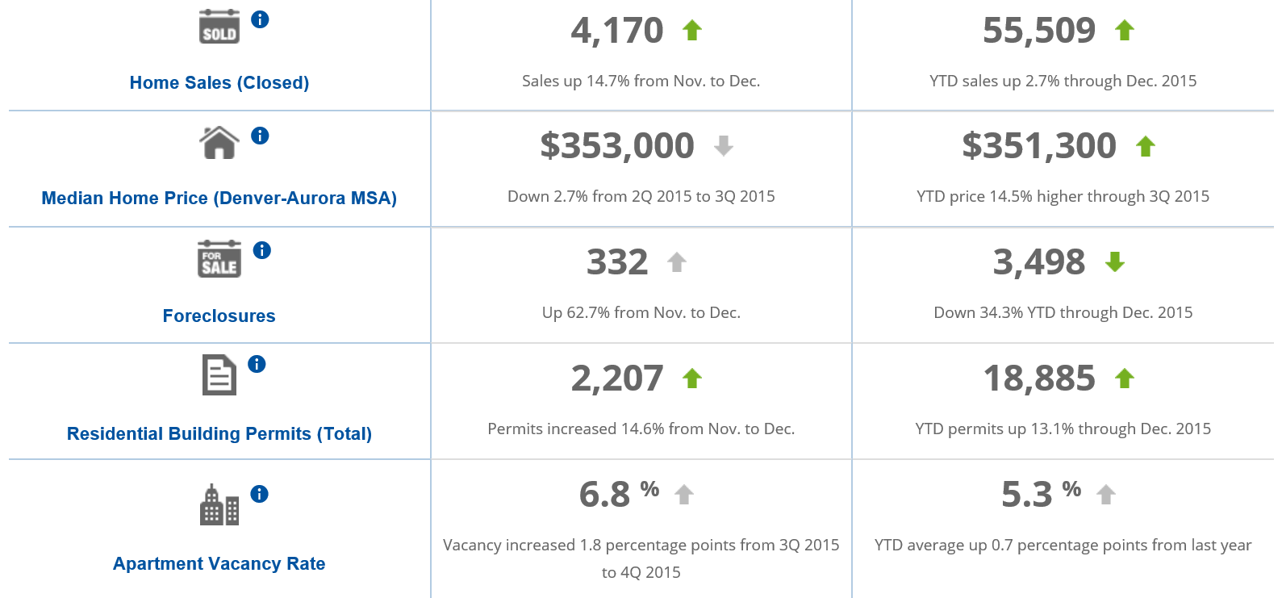Go to the Foreclosures link
The image size is (1282, 598).
point(219,316)
